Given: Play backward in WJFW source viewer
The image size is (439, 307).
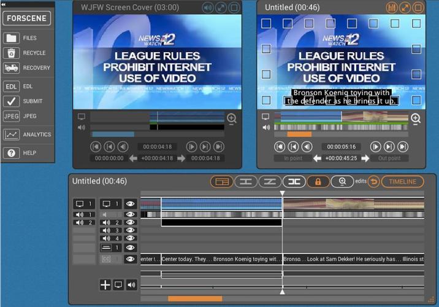Looking at the screenshot, I should [x=123, y=147].
